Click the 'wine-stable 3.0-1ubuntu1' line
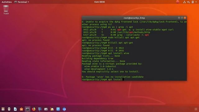 click(100, 66)
